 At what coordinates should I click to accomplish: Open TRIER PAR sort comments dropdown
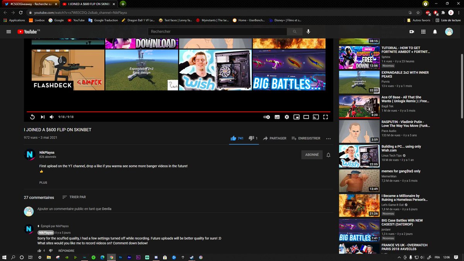tap(74, 197)
